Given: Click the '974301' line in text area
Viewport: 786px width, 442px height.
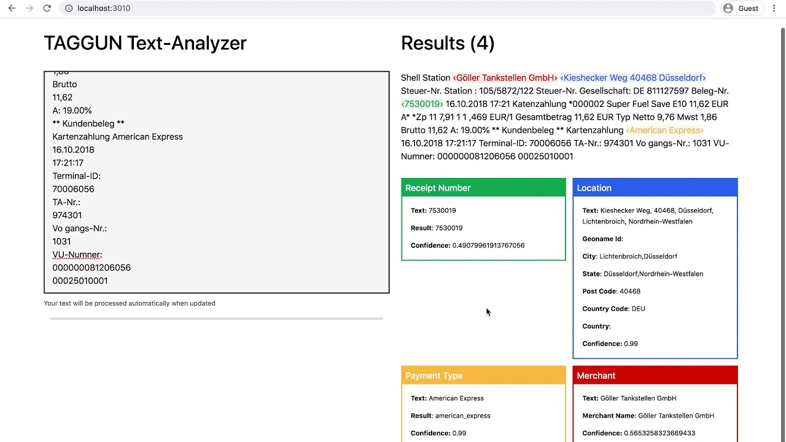Looking at the screenshot, I should [x=68, y=215].
